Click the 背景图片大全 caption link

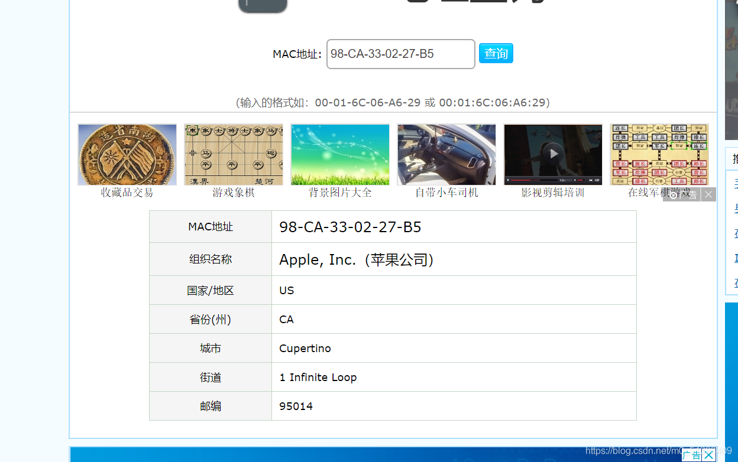point(340,193)
